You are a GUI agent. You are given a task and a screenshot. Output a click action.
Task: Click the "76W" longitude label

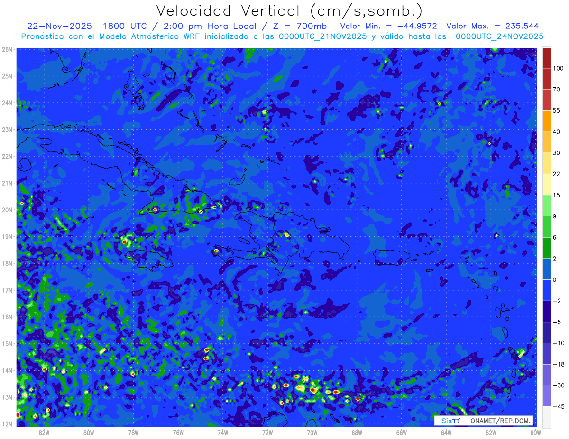pos(178,432)
